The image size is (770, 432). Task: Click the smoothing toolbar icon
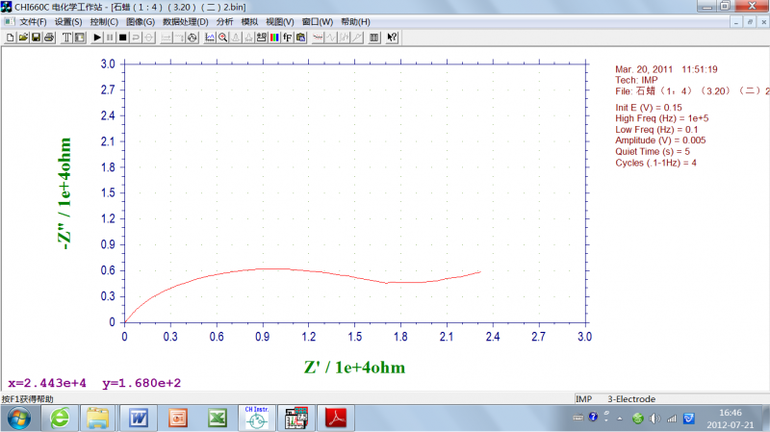tap(318, 38)
